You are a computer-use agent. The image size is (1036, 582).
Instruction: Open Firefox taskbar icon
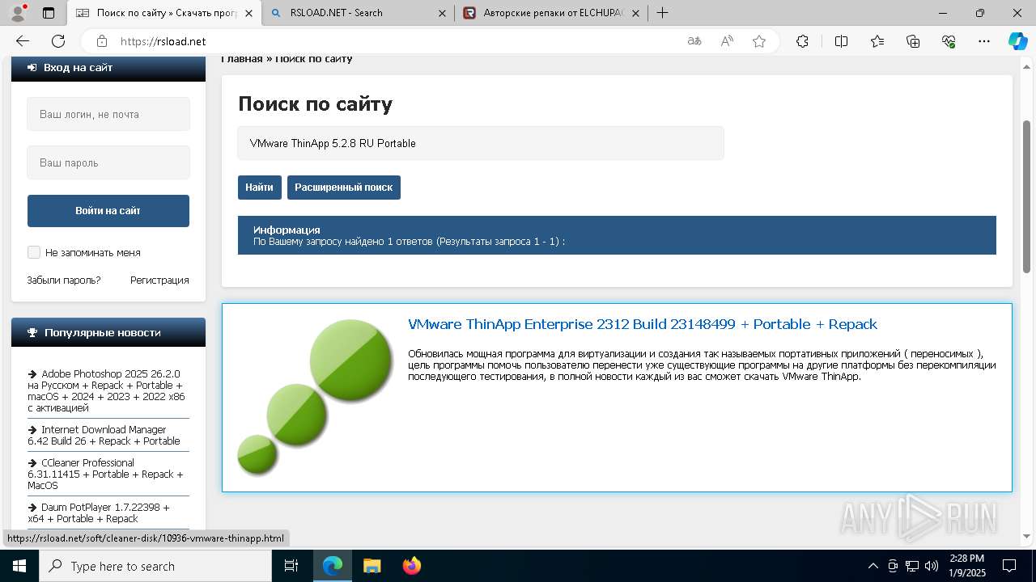[x=411, y=566]
